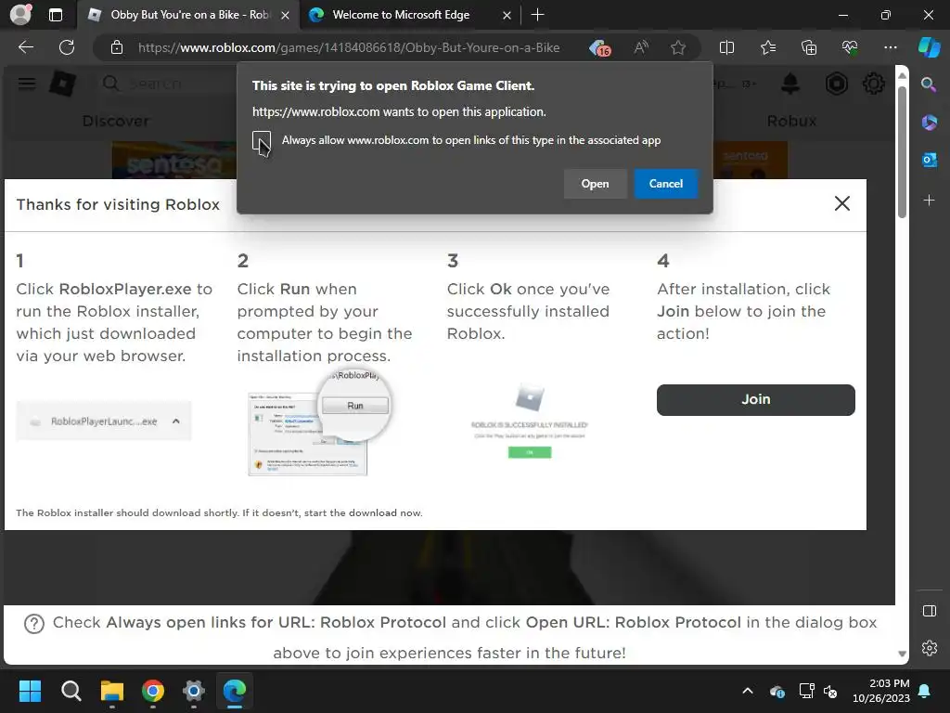The height and width of the screenshot is (713, 950).
Task: Click the Roblox search field
Action: pyautogui.click(x=167, y=84)
